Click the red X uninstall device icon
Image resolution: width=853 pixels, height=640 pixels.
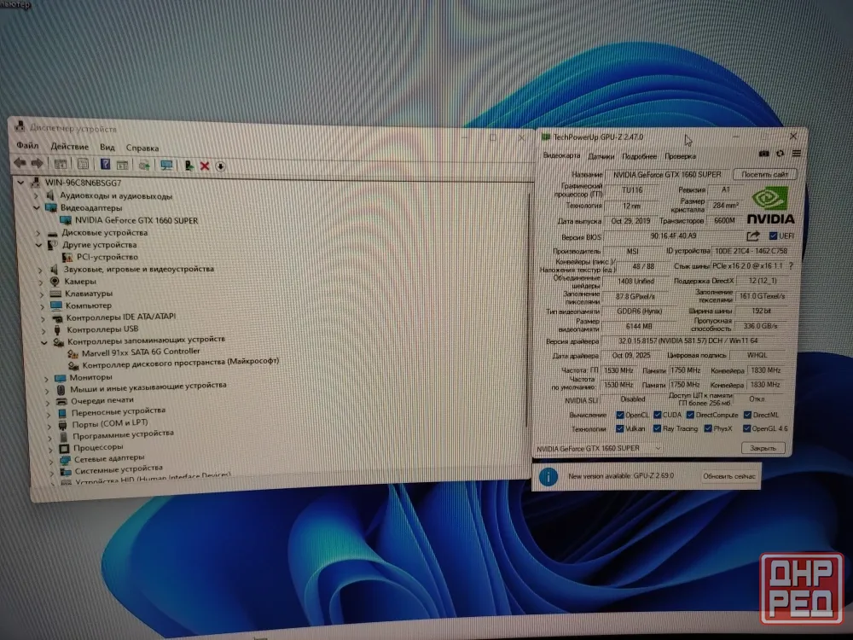pos(205,166)
